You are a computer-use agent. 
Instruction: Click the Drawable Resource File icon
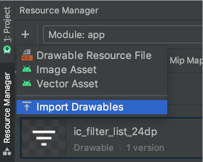27,55
